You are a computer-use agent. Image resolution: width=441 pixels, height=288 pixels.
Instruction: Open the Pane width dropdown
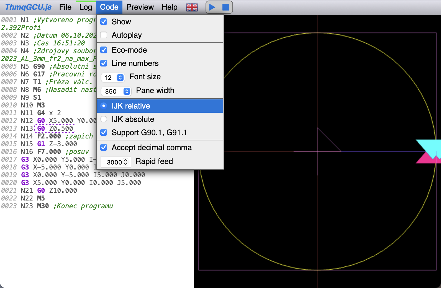pyautogui.click(x=116, y=91)
